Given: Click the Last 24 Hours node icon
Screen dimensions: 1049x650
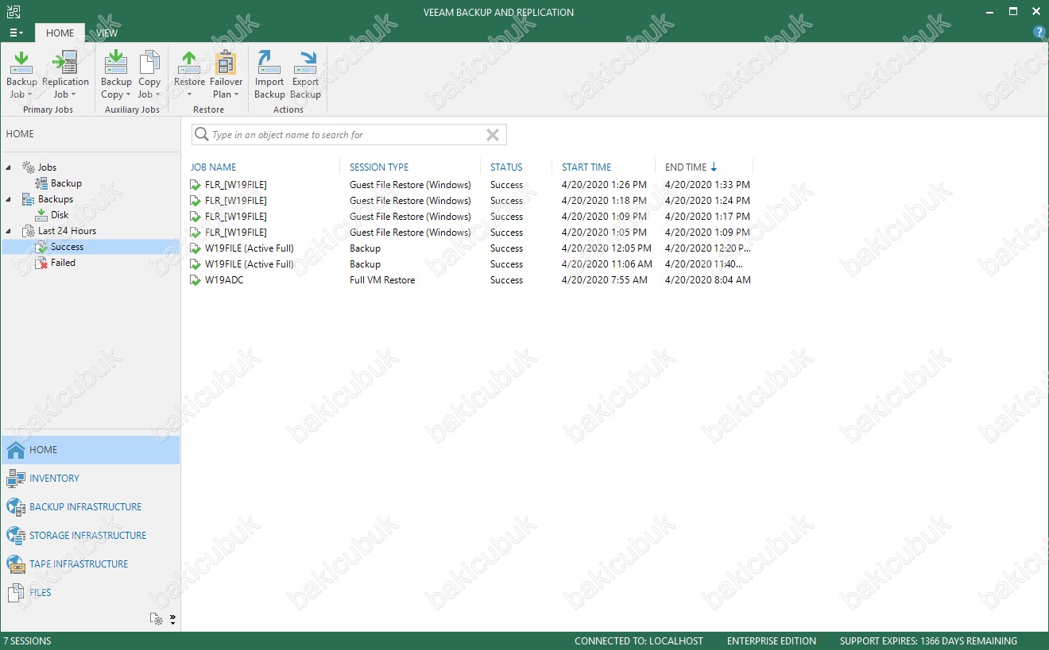Looking at the screenshot, I should pyautogui.click(x=29, y=231).
